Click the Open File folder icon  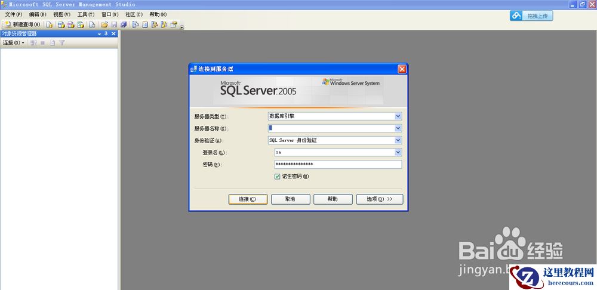click(104, 24)
